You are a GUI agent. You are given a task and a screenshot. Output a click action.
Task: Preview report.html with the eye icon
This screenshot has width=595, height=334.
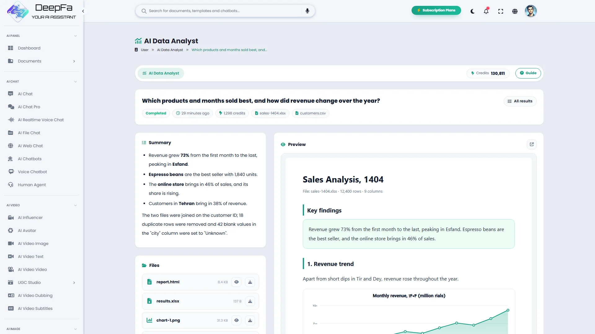[x=236, y=282]
